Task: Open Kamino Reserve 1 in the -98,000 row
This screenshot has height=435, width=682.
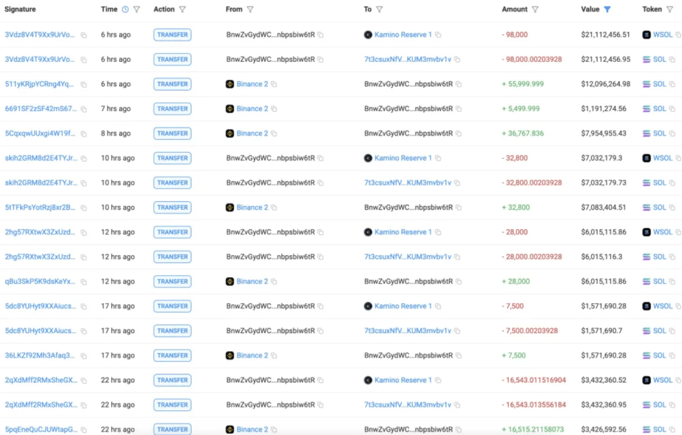Action: (x=403, y=35)
